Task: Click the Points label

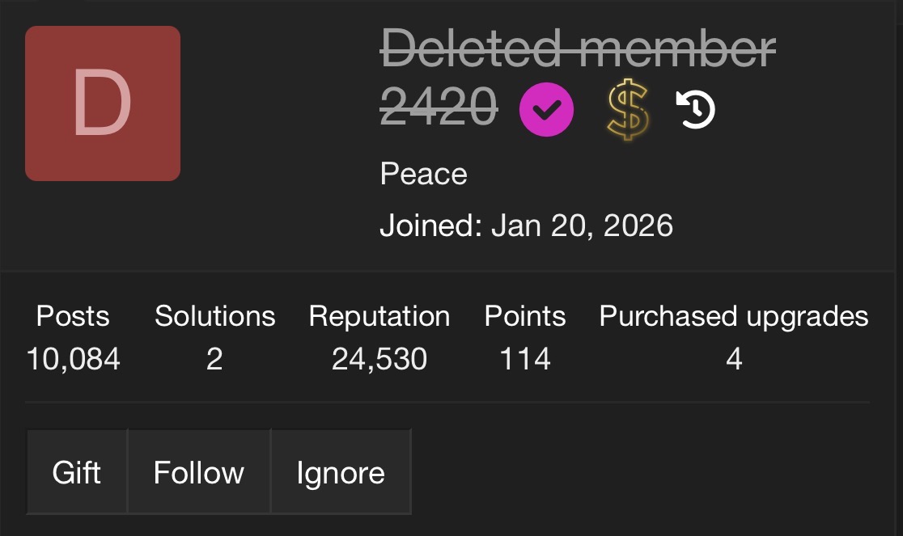Action: tap(524, 316)
